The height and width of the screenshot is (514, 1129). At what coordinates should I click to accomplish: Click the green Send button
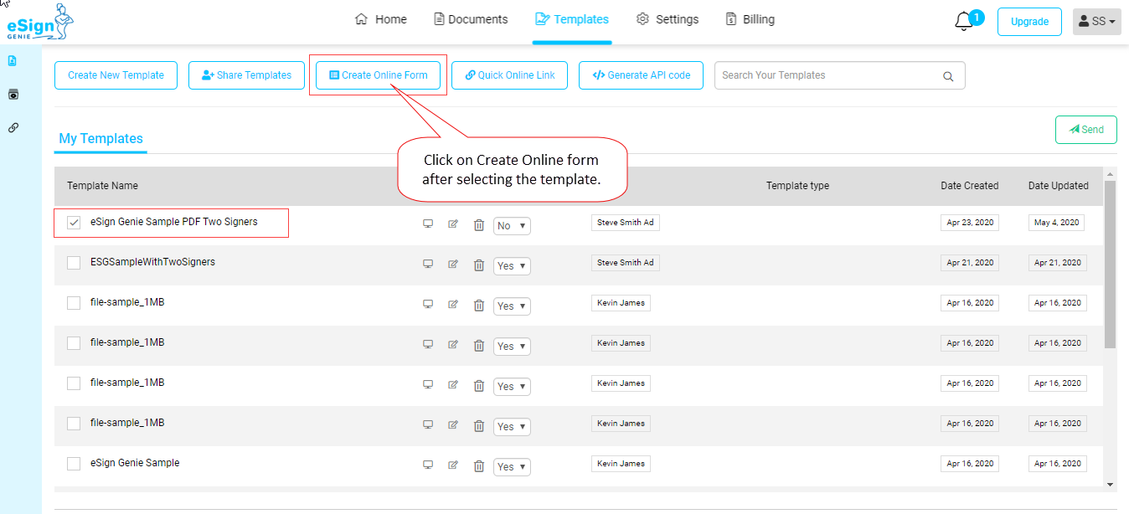[x=1086, y=130]
